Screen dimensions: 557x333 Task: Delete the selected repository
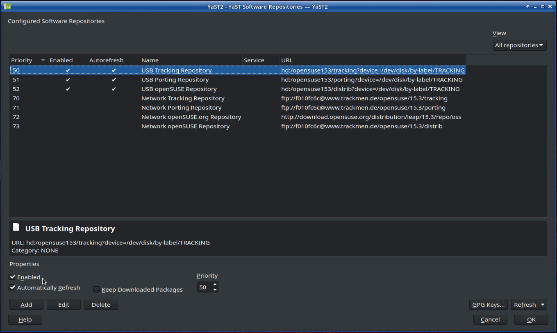click(x=101, y=305)
